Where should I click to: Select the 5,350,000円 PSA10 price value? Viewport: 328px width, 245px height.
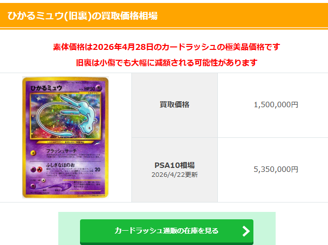[276, 169]
